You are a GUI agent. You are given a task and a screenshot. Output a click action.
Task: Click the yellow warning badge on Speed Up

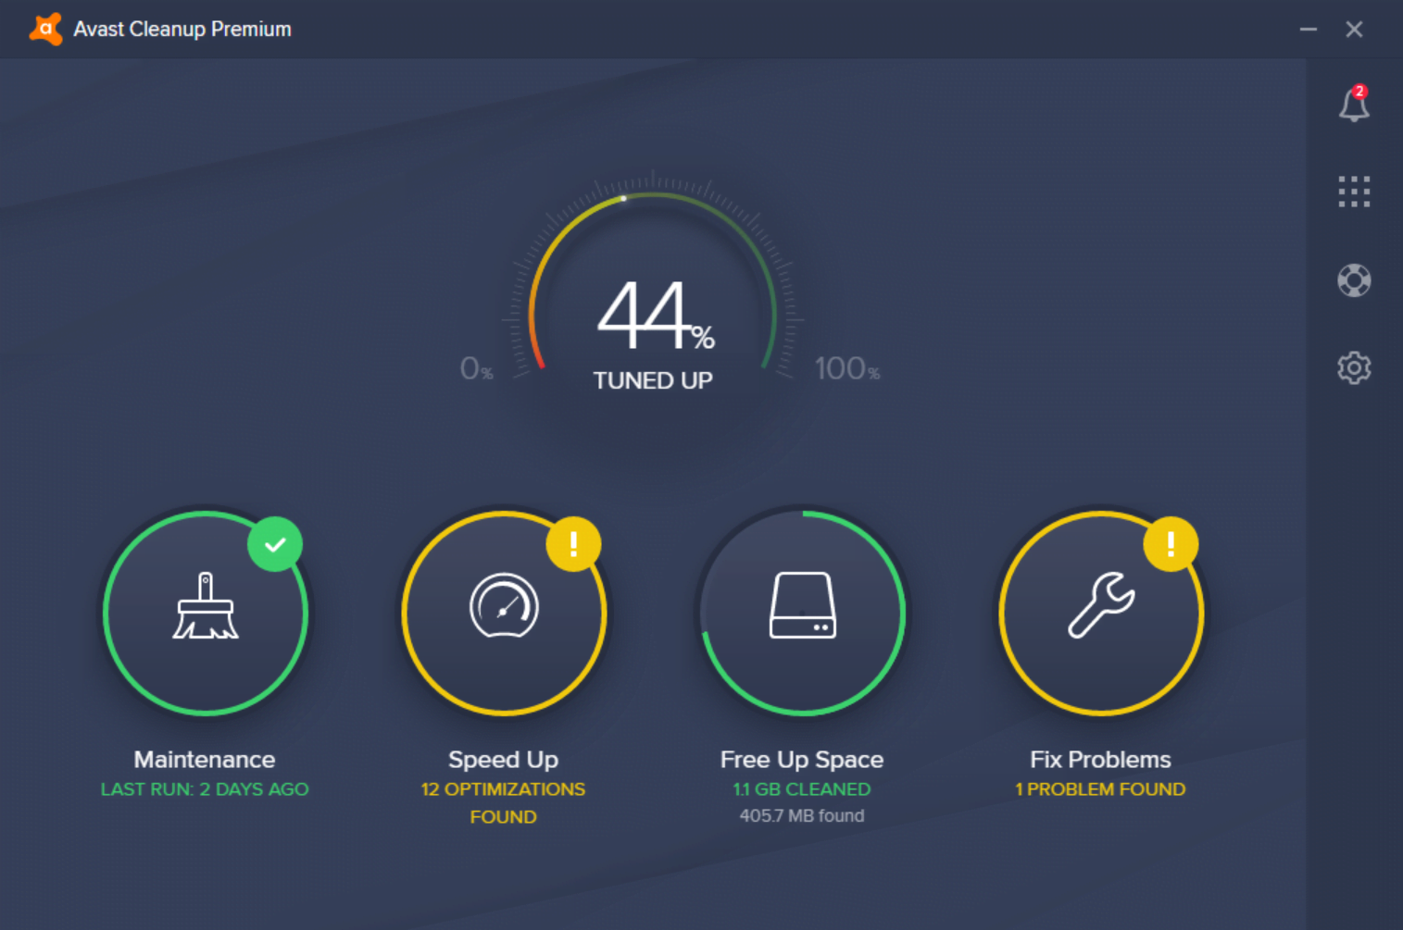(x=573, y=544)
